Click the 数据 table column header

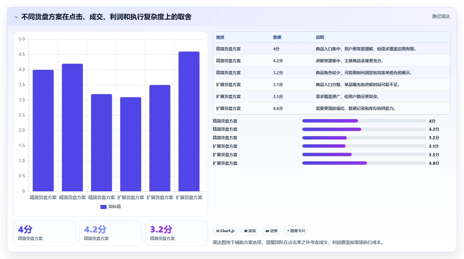click(277, 37)
